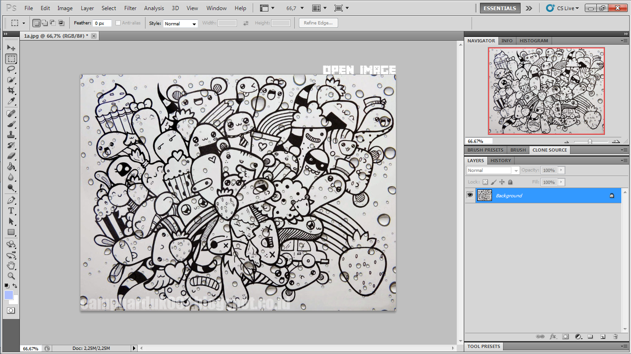
Task: Select the Pen tool
Action: click(x=11, y=200)
